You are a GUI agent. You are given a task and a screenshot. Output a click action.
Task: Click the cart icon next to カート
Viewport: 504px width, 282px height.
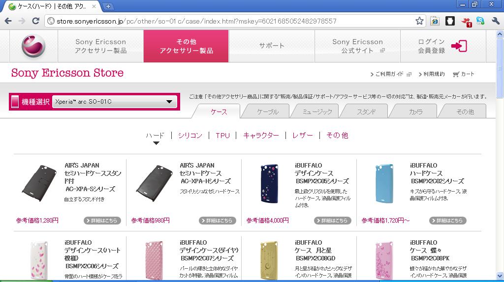456,74
